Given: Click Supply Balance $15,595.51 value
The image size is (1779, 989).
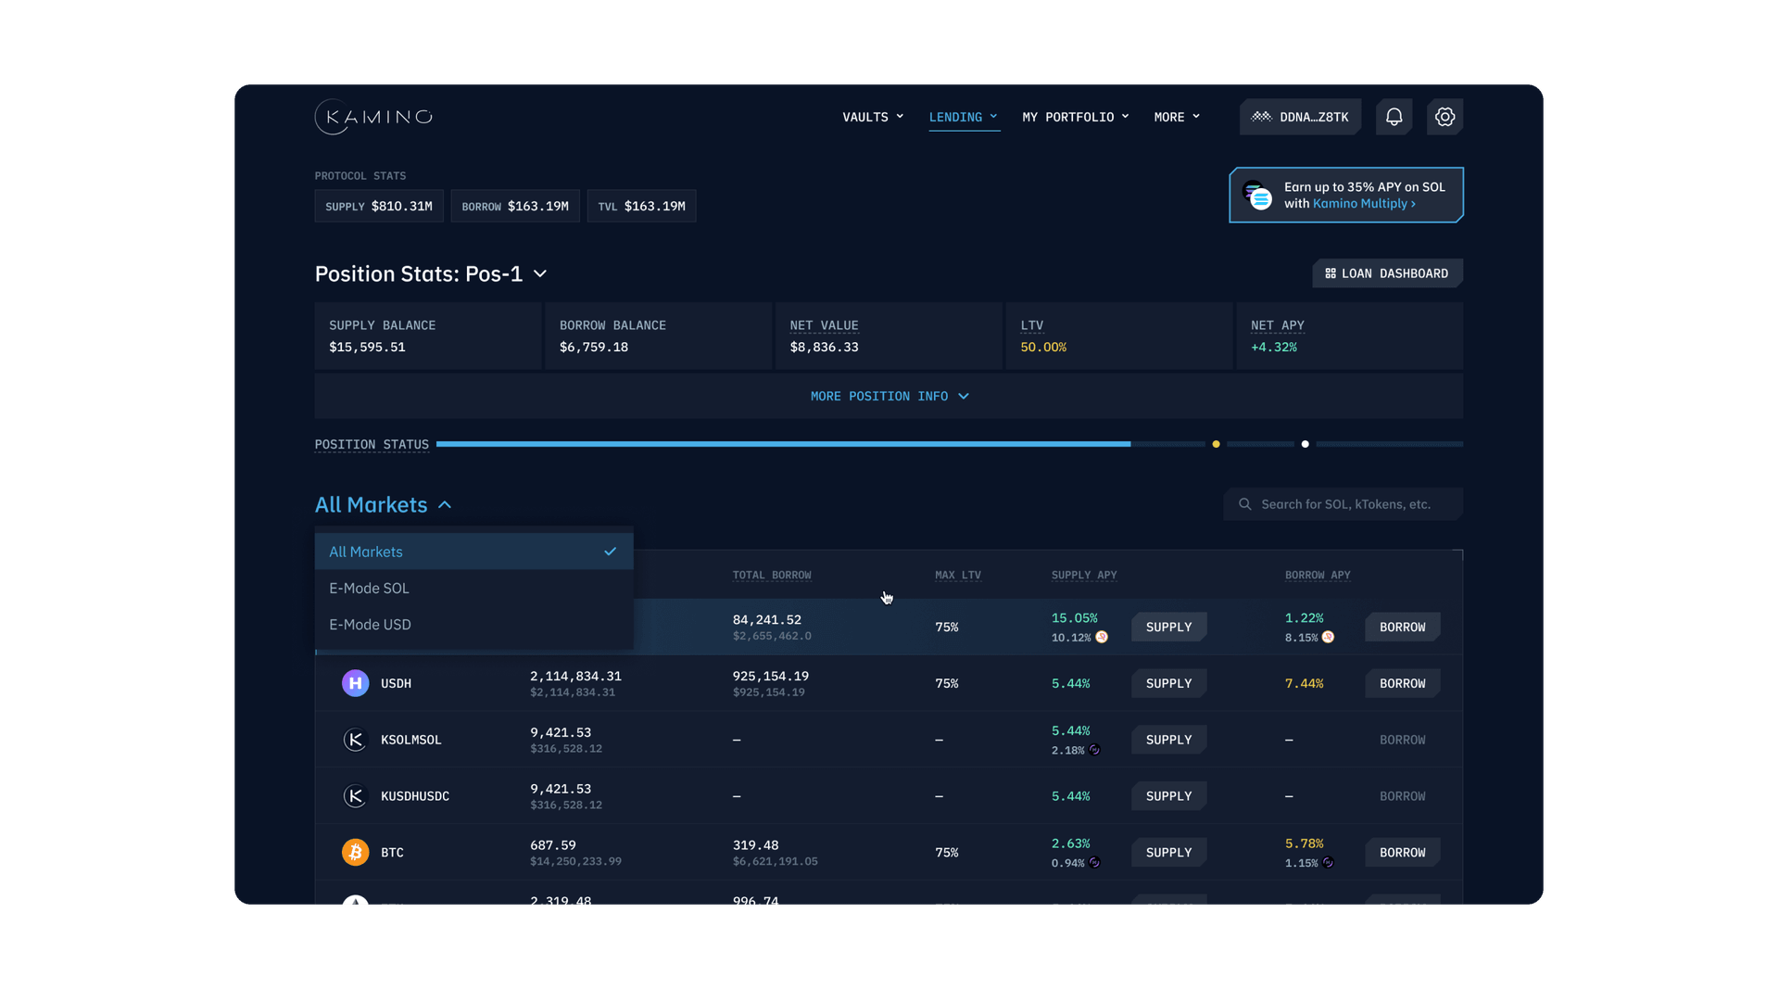Looking at the screenshot, I should pyautogui.click(x=367, y=347).
